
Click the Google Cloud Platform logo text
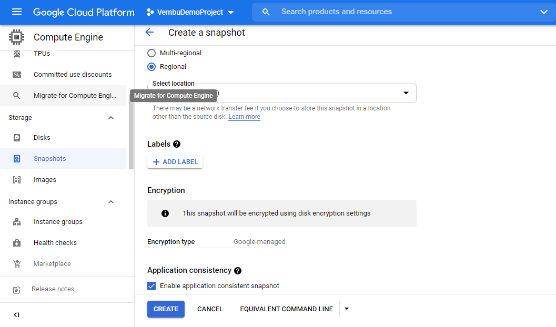click(x=84, y=12)
